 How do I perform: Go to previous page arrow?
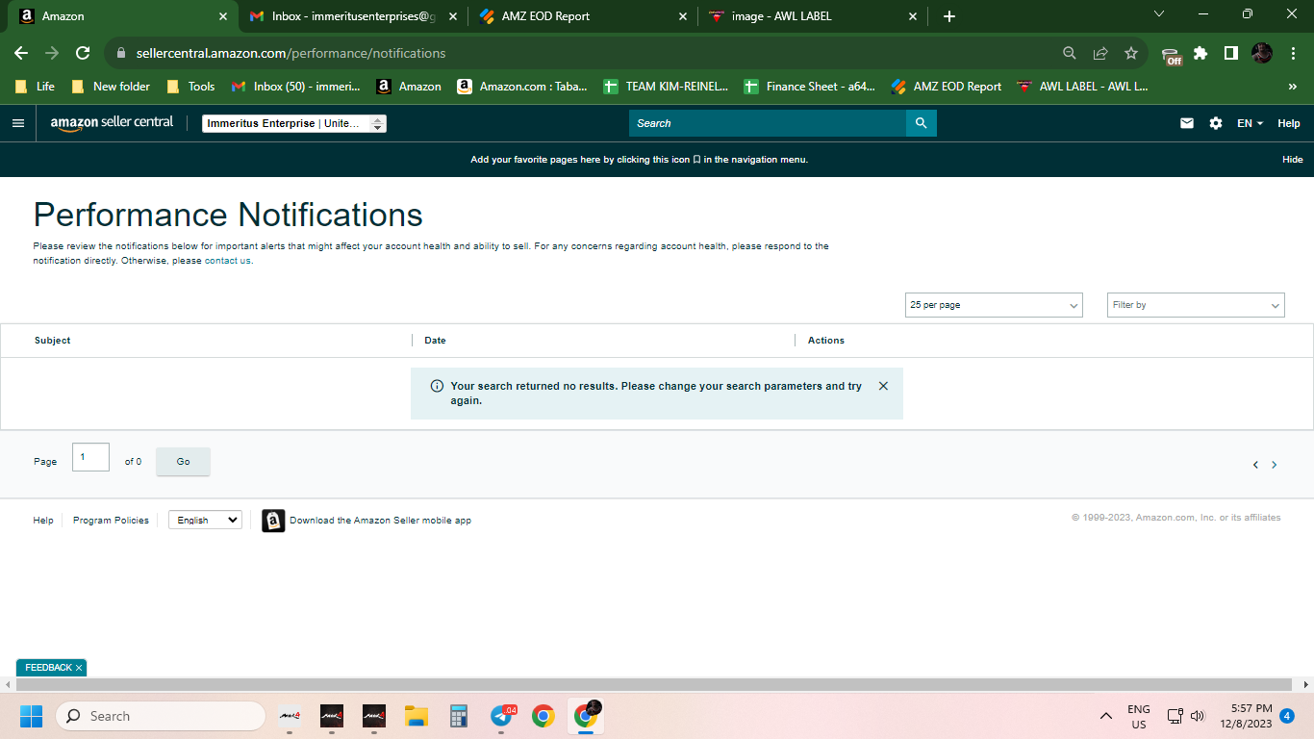[x=1255, y=465]
